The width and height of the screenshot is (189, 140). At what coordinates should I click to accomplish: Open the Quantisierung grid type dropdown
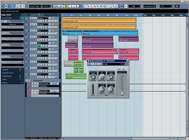tap(150, 6)
